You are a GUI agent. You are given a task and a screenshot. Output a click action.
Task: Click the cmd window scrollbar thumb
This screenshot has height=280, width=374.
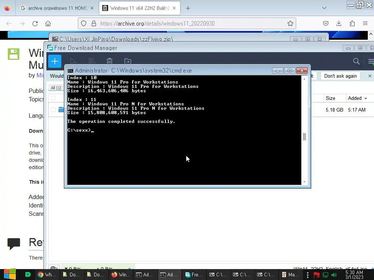tap(304, 137)
